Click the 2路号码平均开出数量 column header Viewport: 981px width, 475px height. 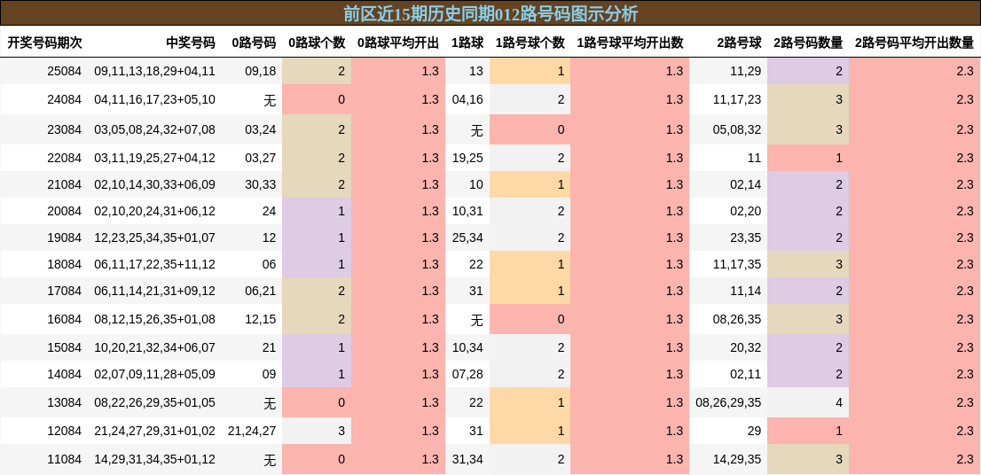point(914,43)
